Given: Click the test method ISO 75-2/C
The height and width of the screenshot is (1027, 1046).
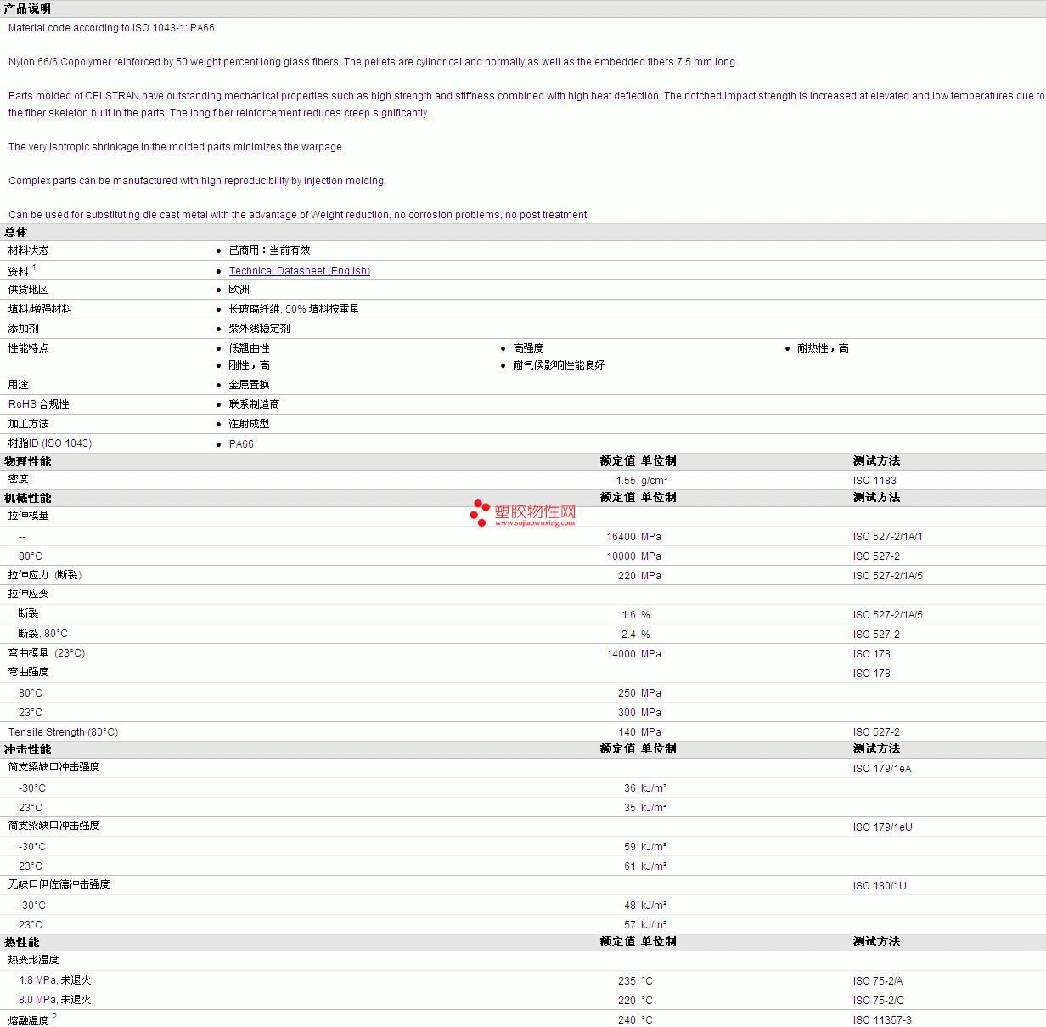Looking at the screenshot, I should [x=879, y=1001].
